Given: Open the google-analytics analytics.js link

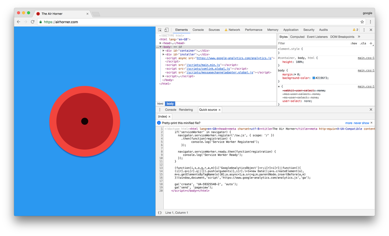Looking at the screenshot, I should (x=234, y=58).
